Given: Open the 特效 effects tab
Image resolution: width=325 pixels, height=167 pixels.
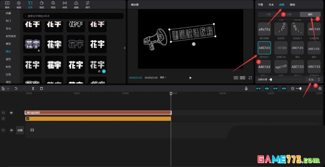Looking at the screenshot, I should pos(53,5).
